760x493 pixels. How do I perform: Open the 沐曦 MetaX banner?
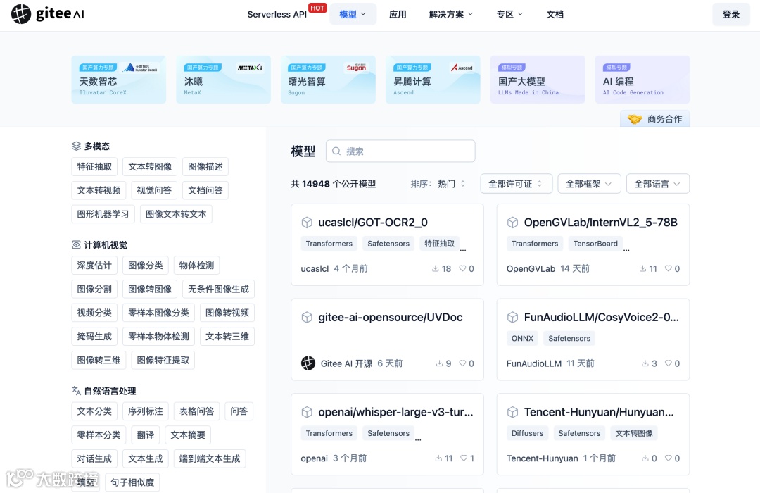(224, 79)
